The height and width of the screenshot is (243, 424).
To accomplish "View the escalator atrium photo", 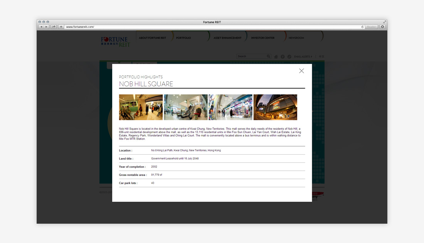I will (x=186, y=107).
